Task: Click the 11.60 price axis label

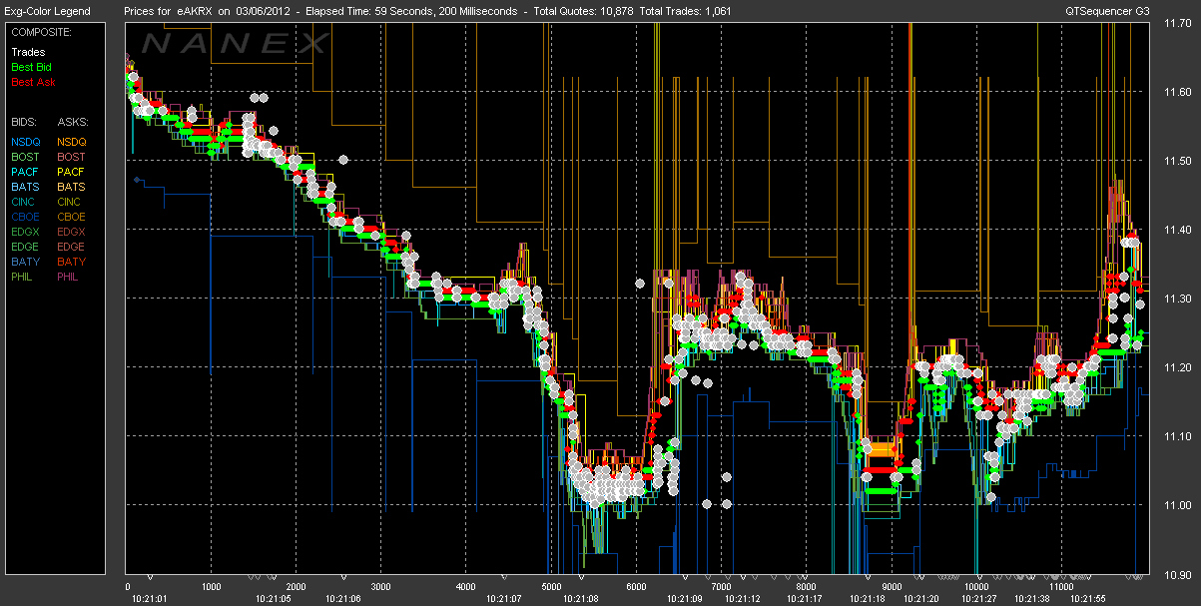Action: click(x=1179, y=92)
